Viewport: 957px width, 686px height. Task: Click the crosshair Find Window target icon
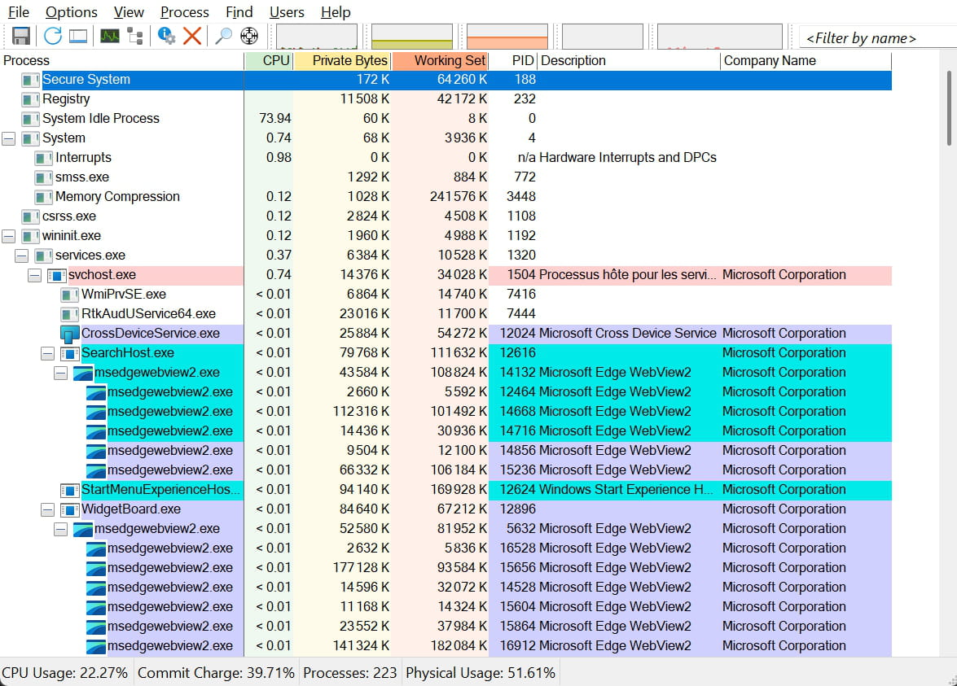click(249, 36)
